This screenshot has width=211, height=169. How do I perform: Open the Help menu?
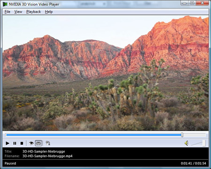coord(49,12)
